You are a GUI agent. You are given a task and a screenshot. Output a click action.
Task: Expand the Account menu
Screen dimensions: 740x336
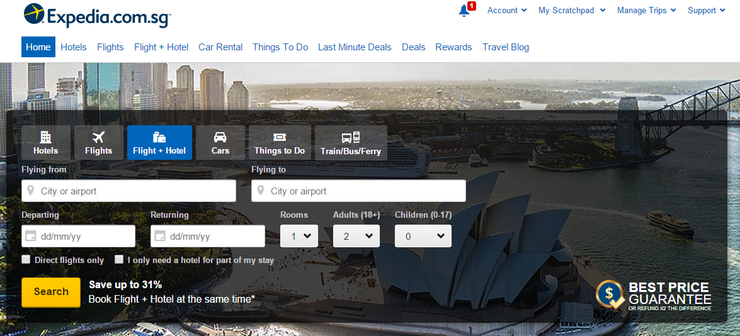tap(507, 10)
